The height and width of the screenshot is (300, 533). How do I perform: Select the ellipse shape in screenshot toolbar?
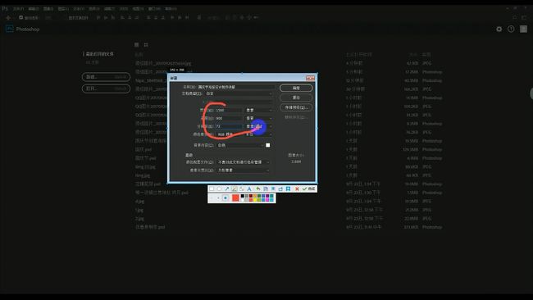[x=219, y=189]
